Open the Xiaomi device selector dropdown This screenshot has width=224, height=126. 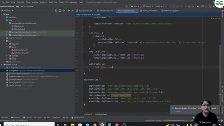coord(153,6)
